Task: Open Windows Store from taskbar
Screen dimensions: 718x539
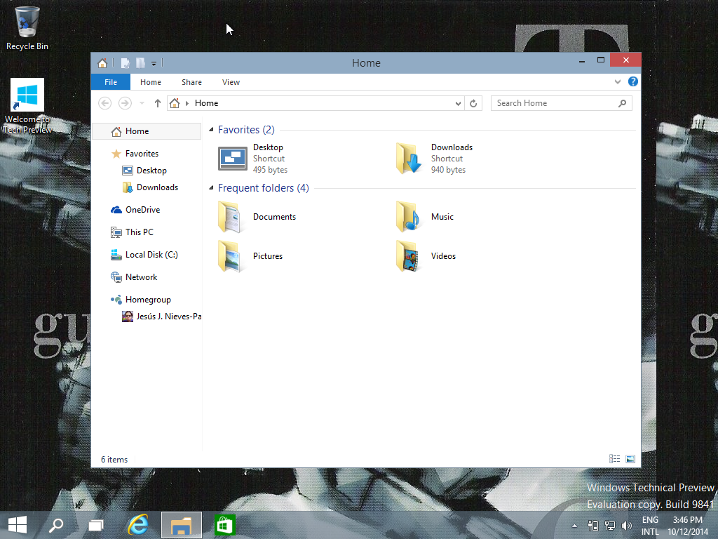Action: point(224,525)
